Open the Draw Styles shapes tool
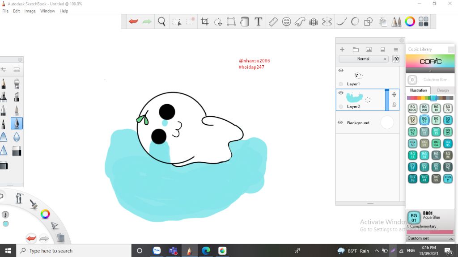 (369, 21)
